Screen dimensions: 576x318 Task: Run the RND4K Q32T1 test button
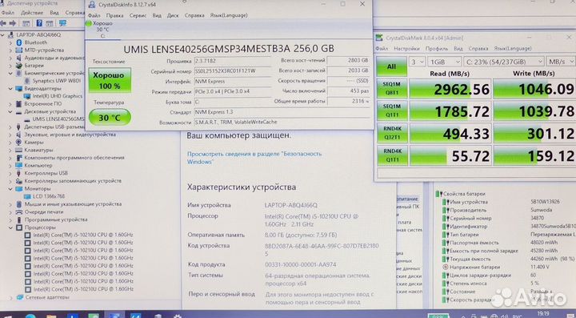[x=391, y=133]
